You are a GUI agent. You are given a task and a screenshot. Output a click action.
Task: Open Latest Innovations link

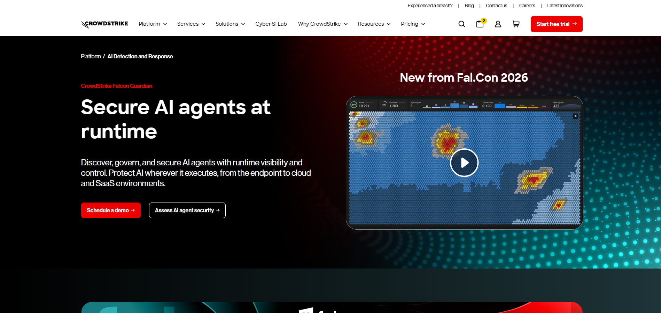[x=565, y=6]
